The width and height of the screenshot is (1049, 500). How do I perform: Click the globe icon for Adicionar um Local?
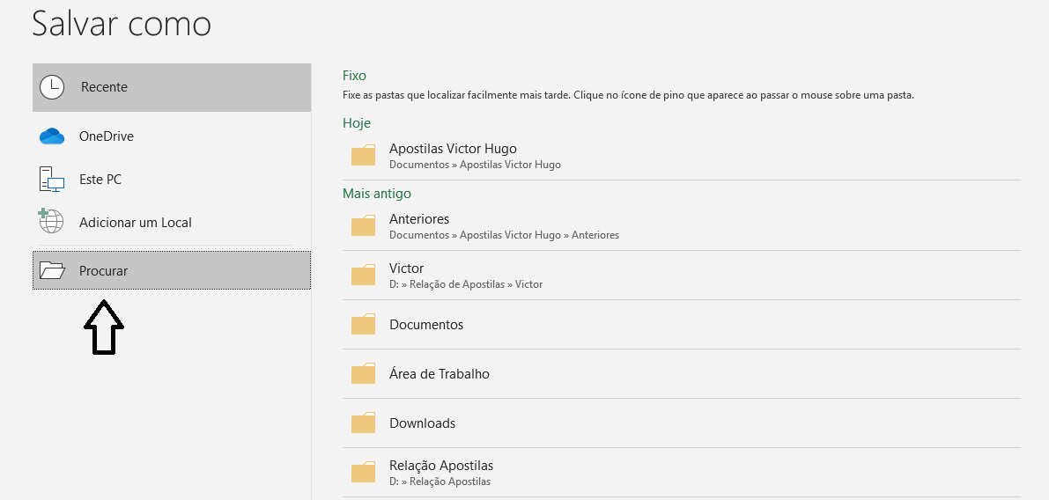click(51, 221)
